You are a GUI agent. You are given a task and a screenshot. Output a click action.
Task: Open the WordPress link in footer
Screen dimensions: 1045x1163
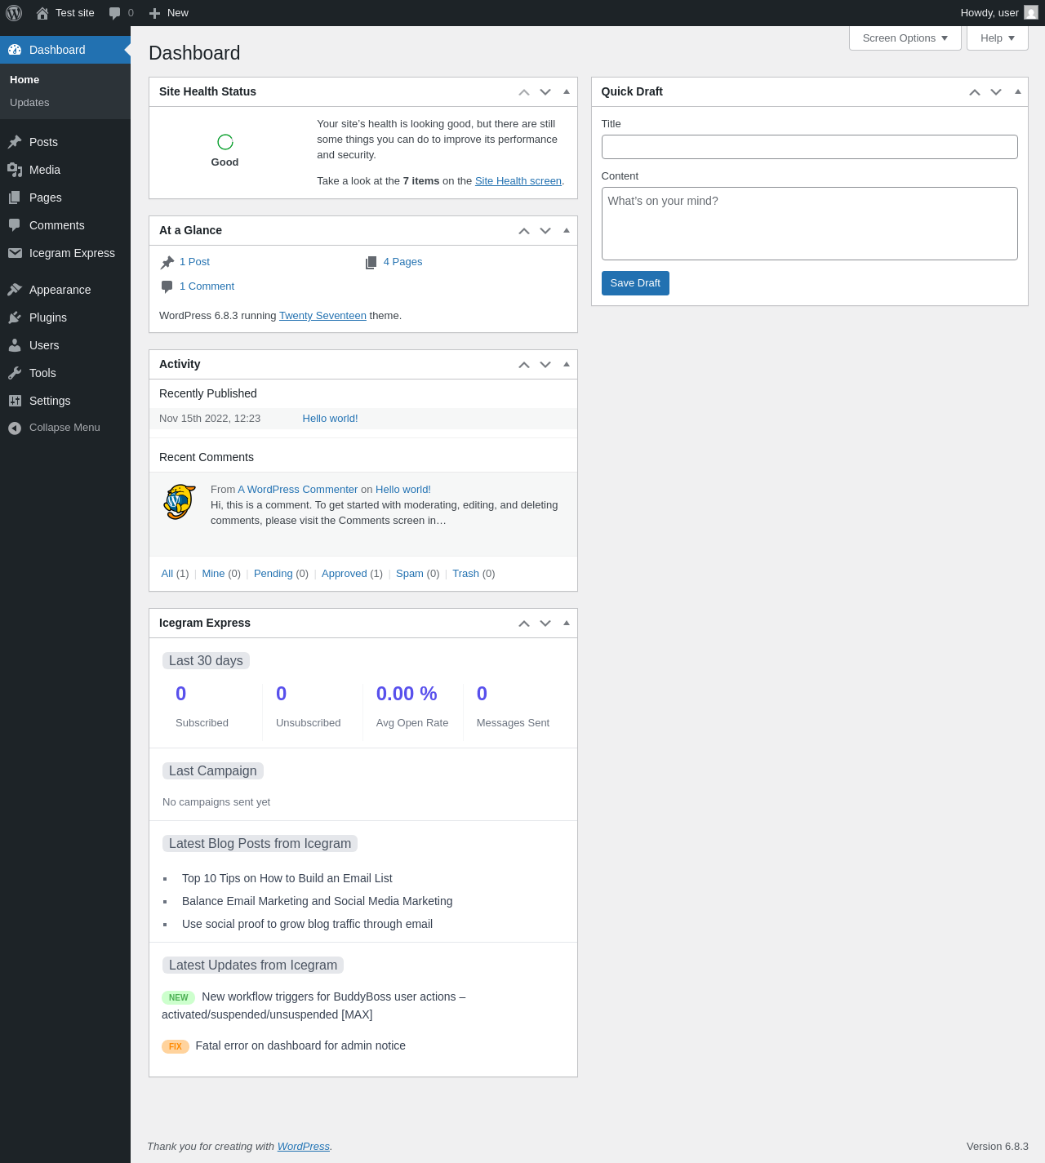pyautogui.click(x=304, y=1147)
